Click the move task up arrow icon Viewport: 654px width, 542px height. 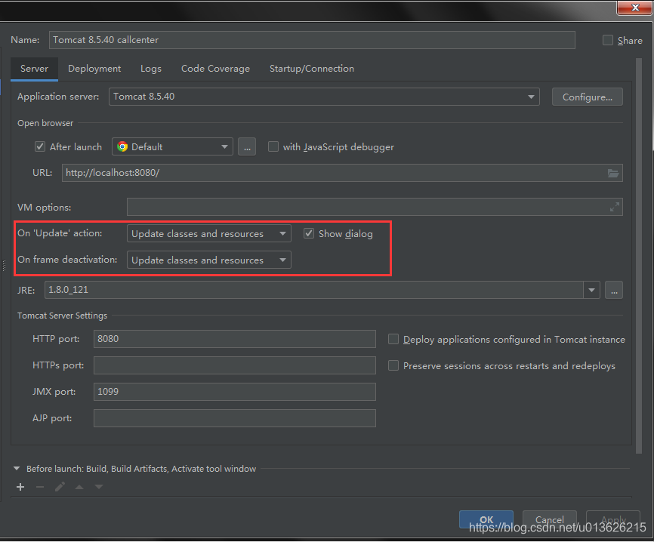tap(79, 487)
